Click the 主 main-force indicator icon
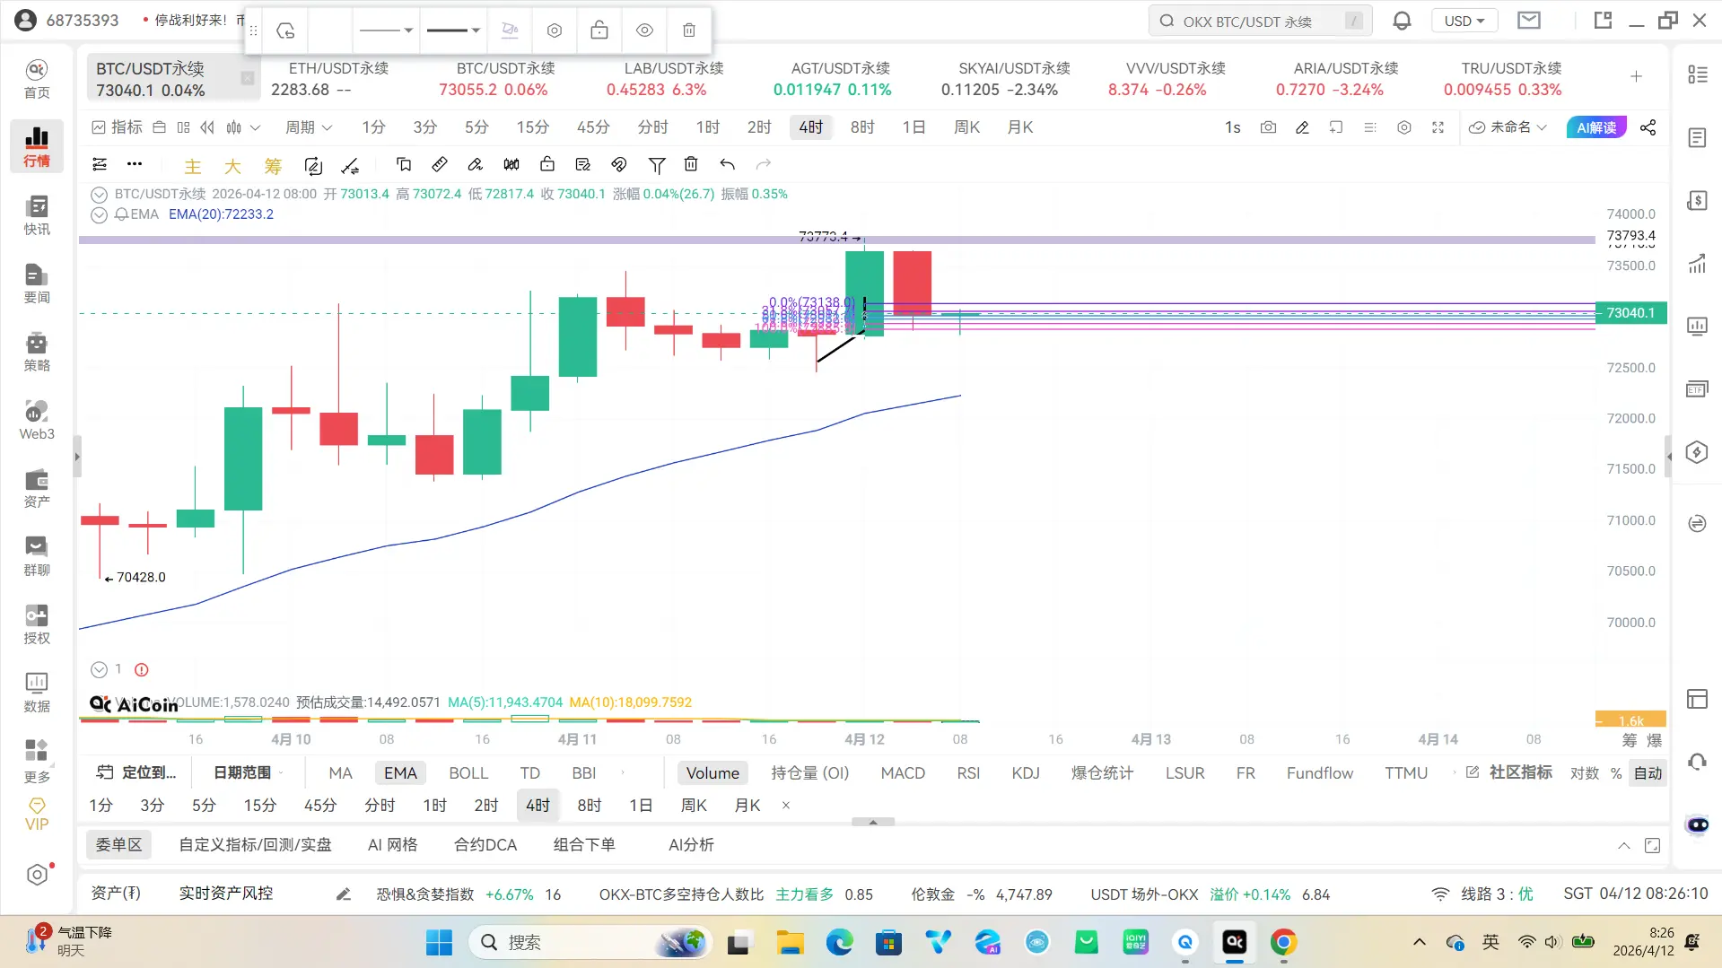 tap(193, 165)
